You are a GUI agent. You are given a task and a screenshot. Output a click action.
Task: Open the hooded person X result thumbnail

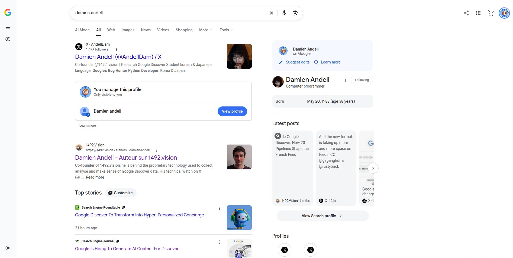(239, 56)
